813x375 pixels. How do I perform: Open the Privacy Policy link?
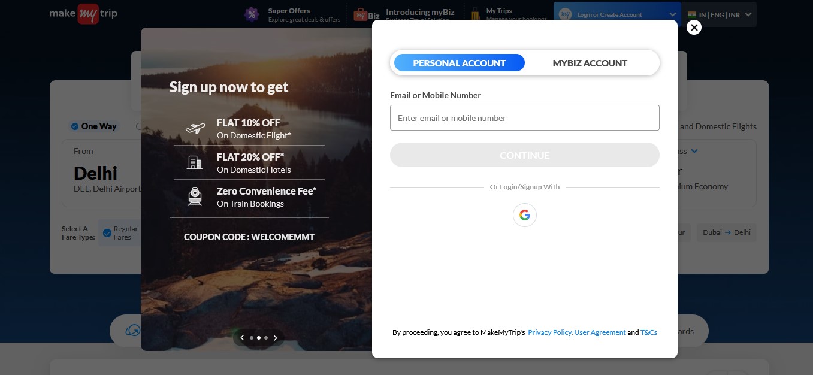tap(549, 332)
